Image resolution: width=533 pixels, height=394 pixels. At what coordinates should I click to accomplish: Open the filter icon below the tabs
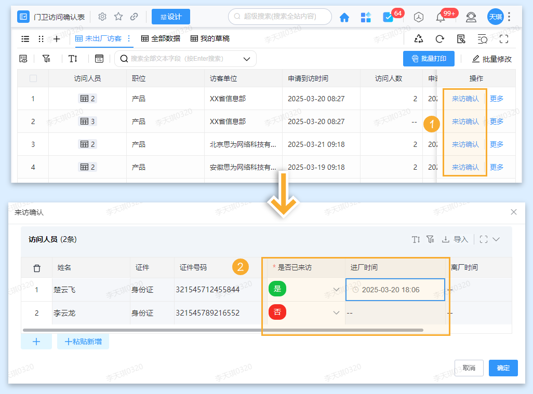pos(46,59)
